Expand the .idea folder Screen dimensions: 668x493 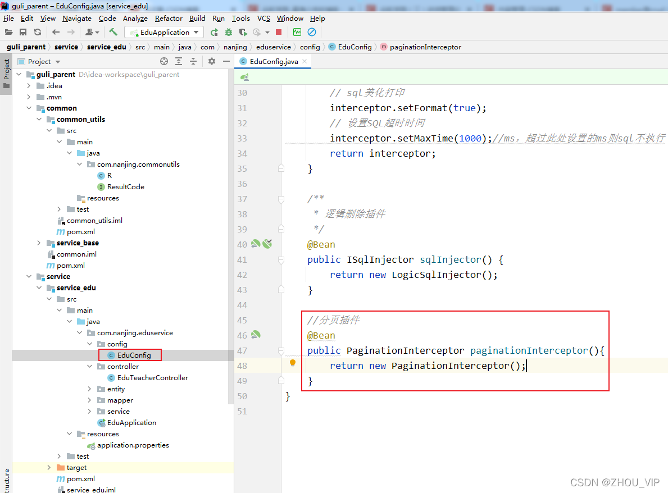point(29,85)
